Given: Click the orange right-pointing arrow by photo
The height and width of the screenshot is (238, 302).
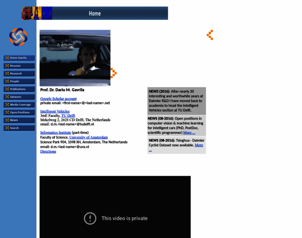Looking at the screenshot, I should click(114, 73).
